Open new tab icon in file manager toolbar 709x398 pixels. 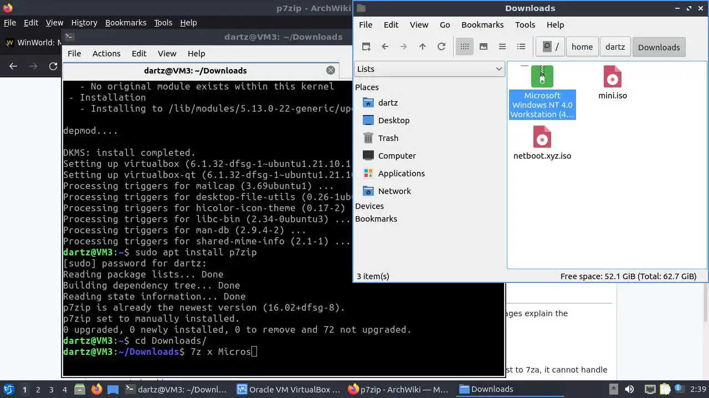366,47
